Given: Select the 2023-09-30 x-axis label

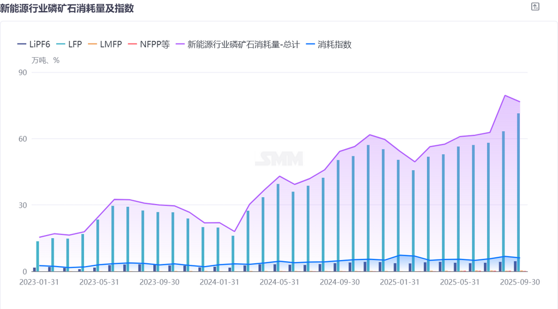Looking at the screenshot, I should [x=159, y=282].
